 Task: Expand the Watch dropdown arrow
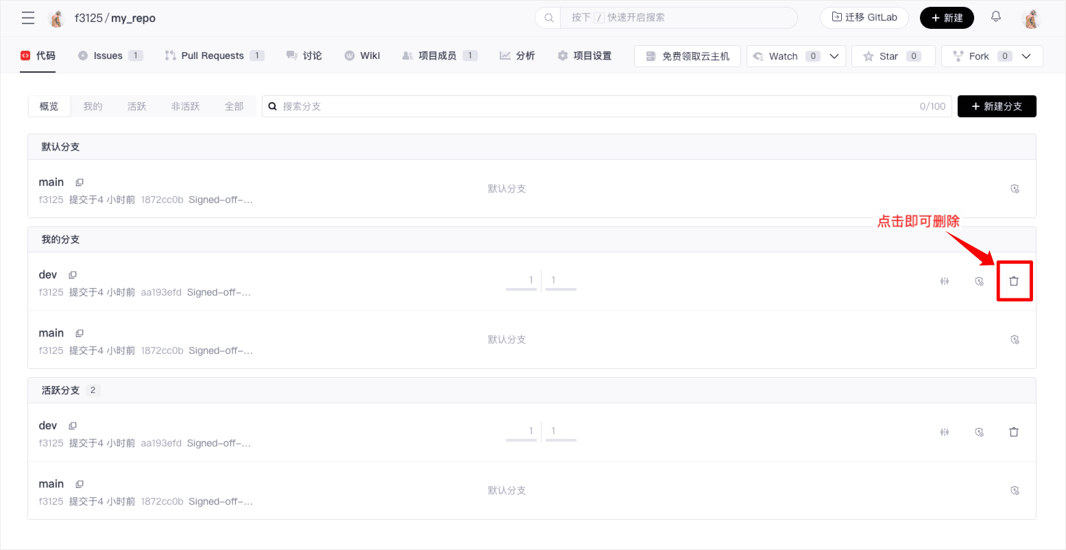[834, 56]
